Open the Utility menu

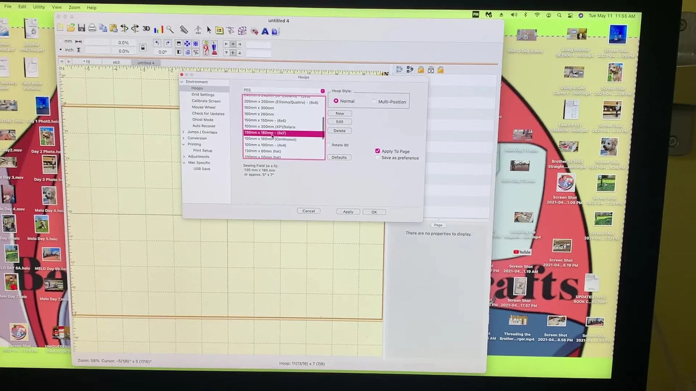tap(39, 7)
